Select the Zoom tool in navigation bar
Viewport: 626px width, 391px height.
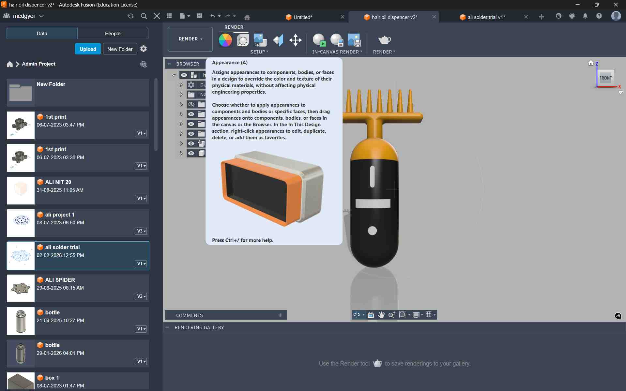pyautogui.click(x=392, y=315)
